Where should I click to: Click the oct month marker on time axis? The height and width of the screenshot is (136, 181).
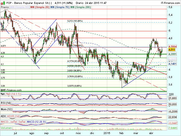coord(62,133)
